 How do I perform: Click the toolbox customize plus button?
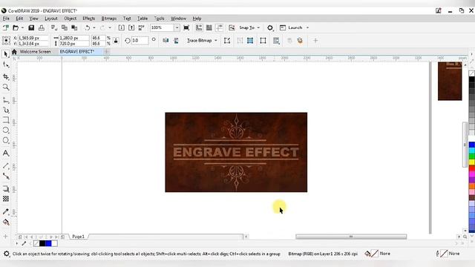pyautogui.click(x=5, y=236)
